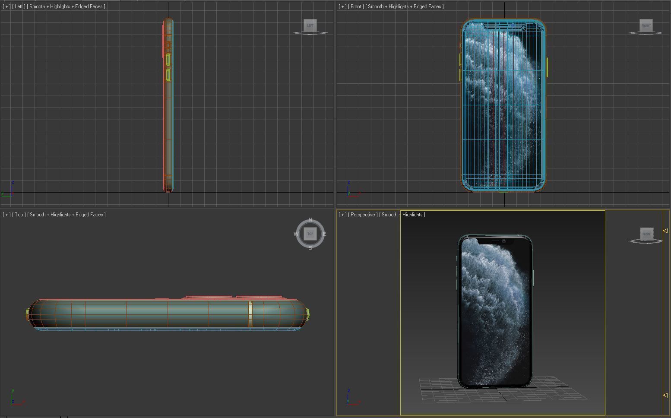Select the phone model in the Perspective viewport

[x=495, y=311]
